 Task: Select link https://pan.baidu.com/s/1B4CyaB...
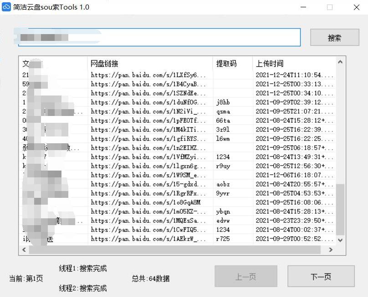coord(148,84)
